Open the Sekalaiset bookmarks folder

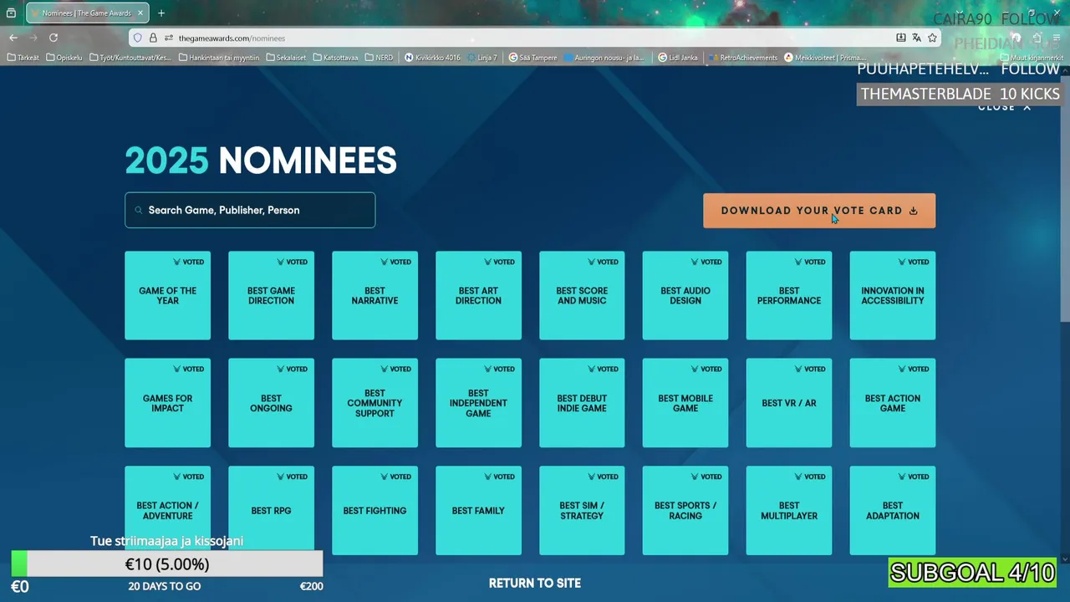click(x=287, y=58)
